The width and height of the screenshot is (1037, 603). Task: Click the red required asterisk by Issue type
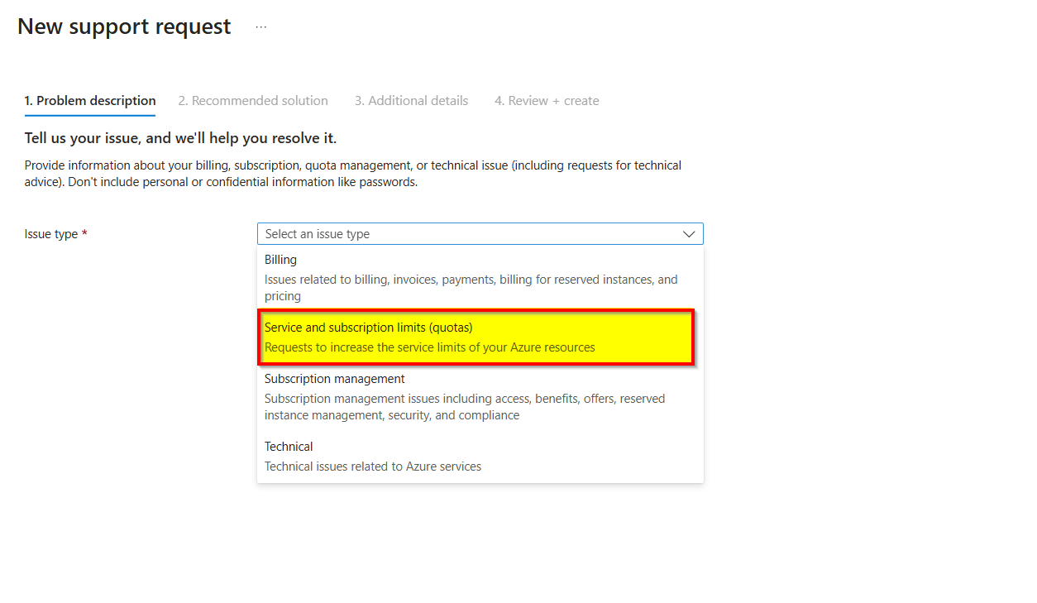pos(84,233)
